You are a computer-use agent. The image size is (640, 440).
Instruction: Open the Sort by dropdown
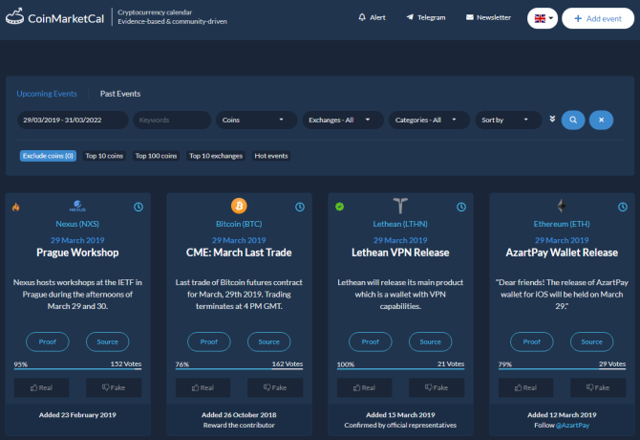(x=508, y=121)
